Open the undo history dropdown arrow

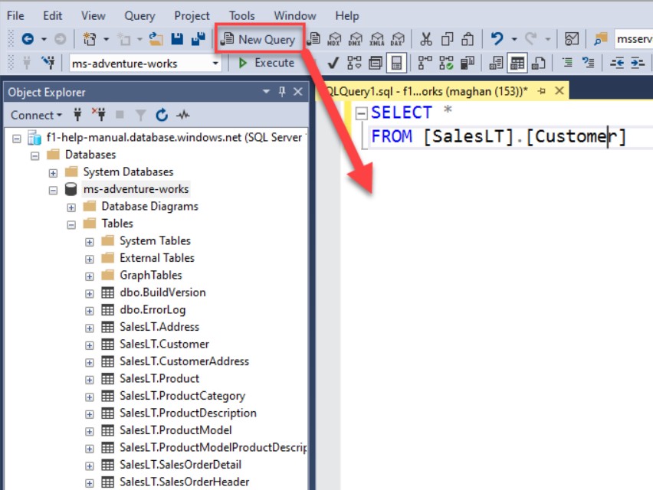514,39
